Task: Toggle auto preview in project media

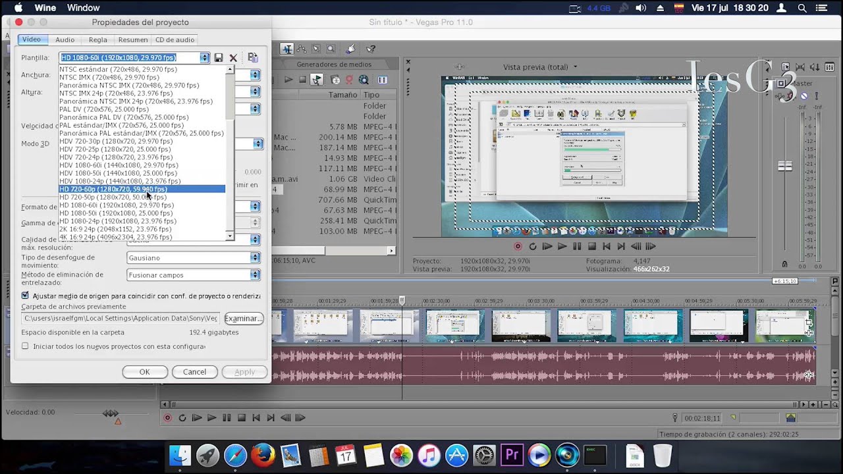Action: click(x=317, y=80)
